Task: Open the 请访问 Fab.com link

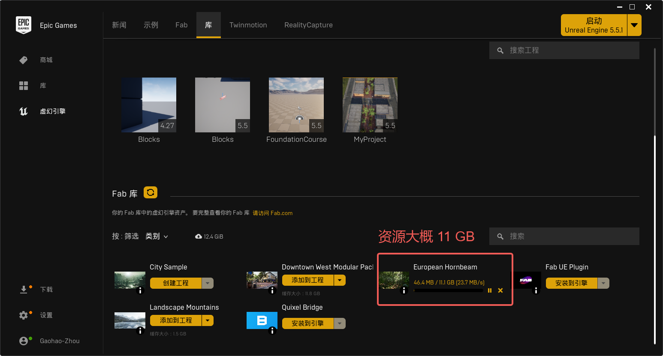Action: click(273, 213)
